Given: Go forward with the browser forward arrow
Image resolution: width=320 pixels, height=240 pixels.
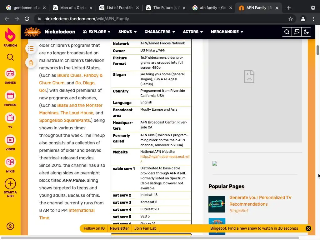Looking at the screenshot, I should [17, 19].
